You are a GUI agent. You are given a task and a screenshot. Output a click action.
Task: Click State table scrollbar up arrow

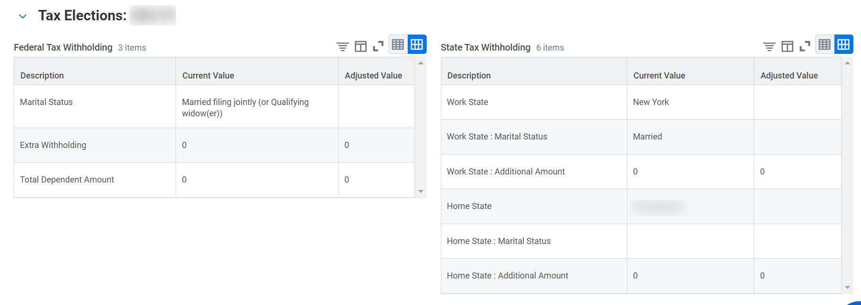[847, 63]
